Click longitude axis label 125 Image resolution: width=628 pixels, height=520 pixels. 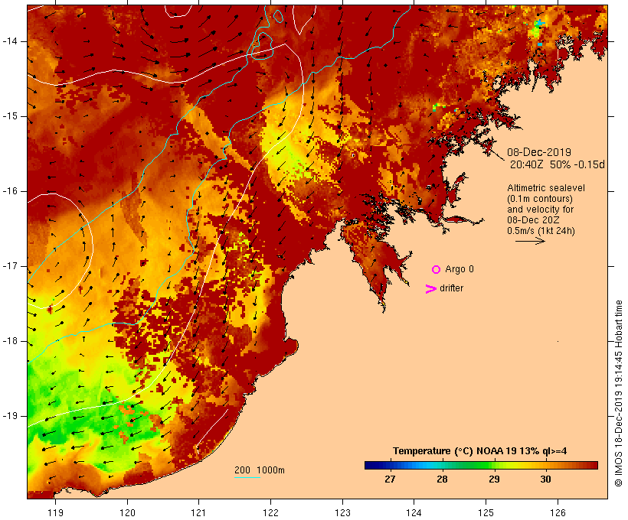(486, 513)
